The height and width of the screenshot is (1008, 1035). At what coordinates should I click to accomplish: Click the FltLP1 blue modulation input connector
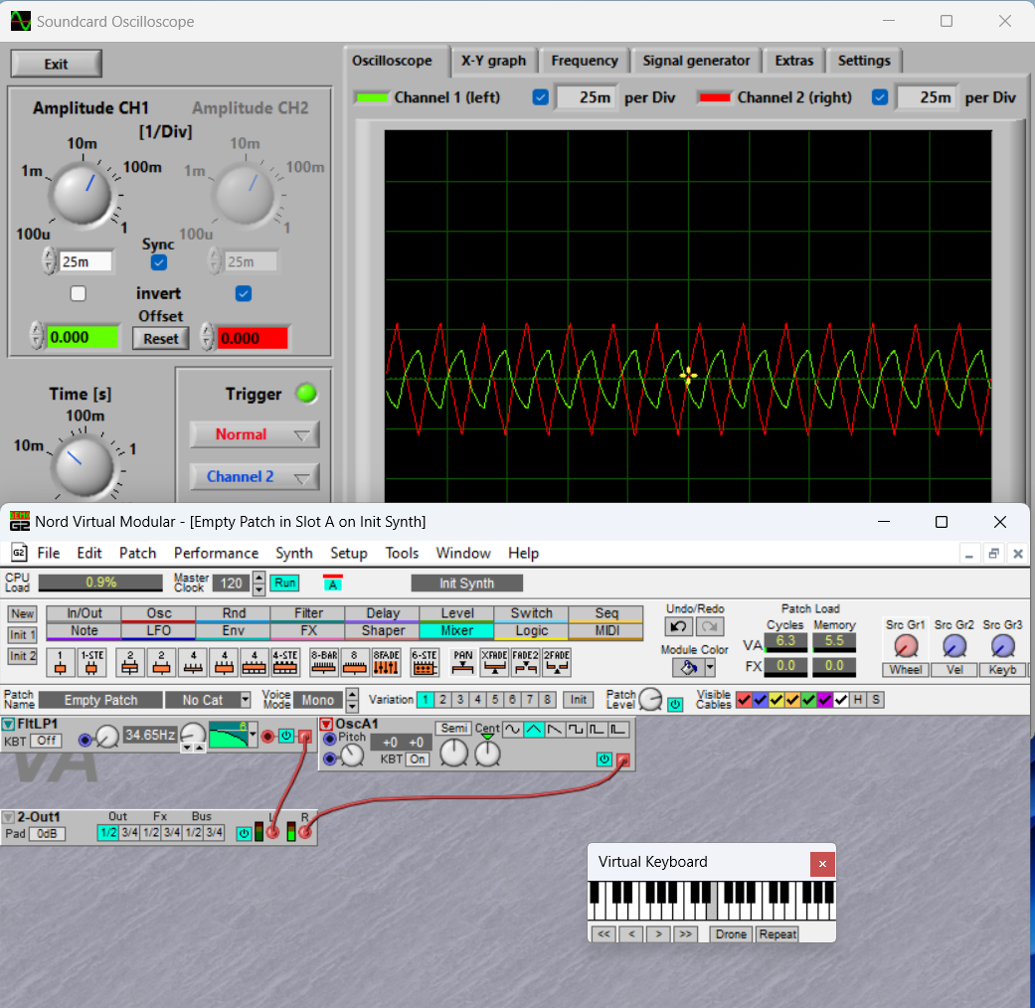pyautogui.click(x=85, y=740)
